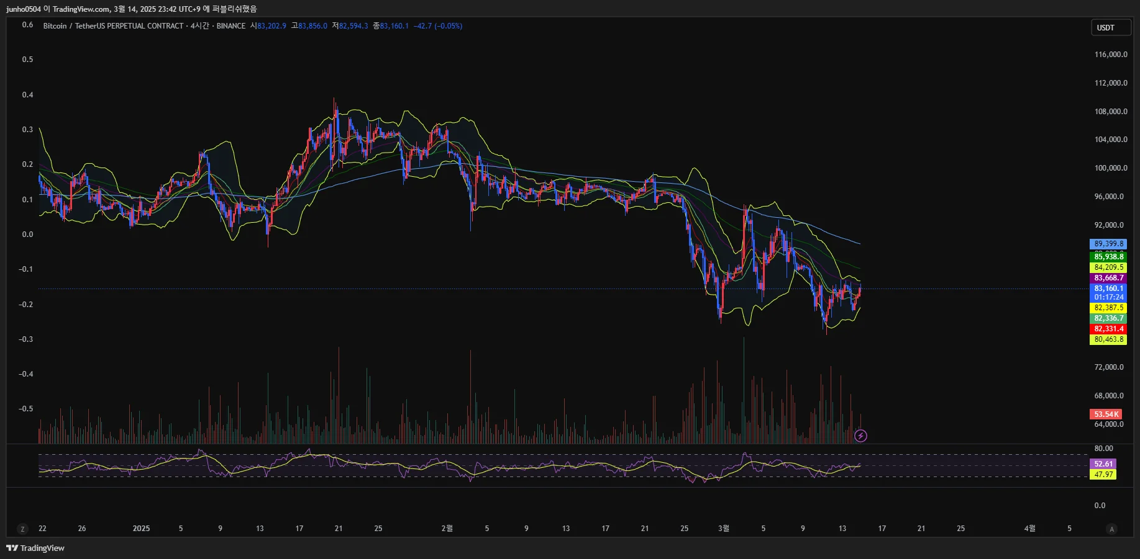
Task: Click the BINANCE exchange label
Action: (231, 26)
